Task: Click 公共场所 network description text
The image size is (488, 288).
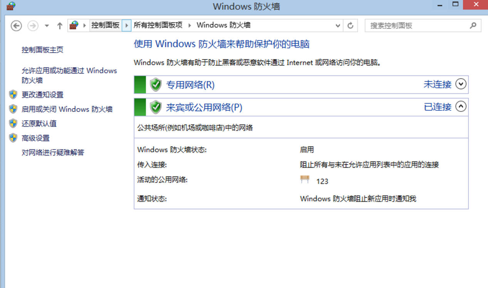Action: point(195,128)
